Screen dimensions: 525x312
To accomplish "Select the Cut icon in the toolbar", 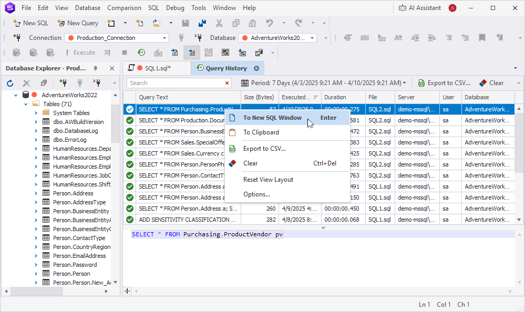I will [x=219, y=23].
